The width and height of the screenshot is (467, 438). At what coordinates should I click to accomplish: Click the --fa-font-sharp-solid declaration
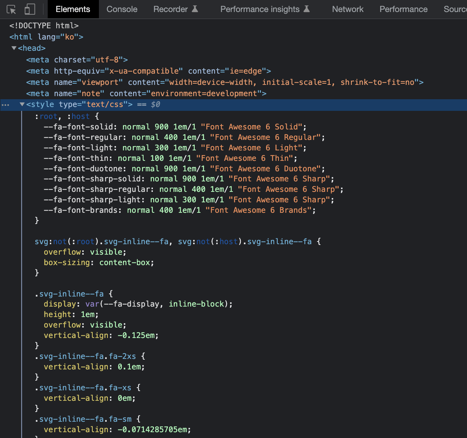point(189,179)
